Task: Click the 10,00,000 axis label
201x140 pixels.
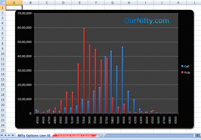Action: coord(24,99)
